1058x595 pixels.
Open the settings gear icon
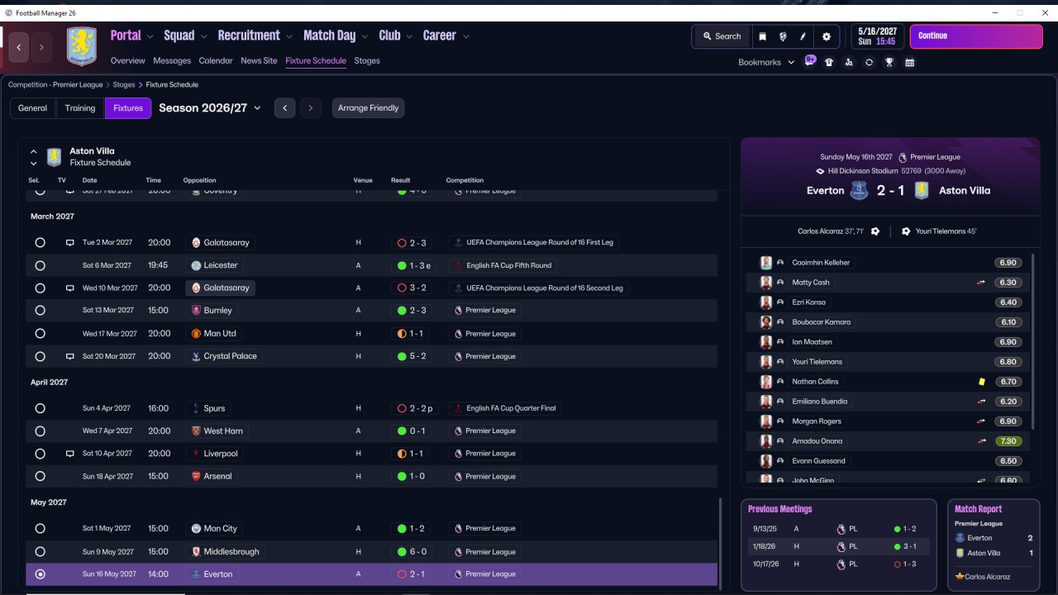(x=827, y=36)
